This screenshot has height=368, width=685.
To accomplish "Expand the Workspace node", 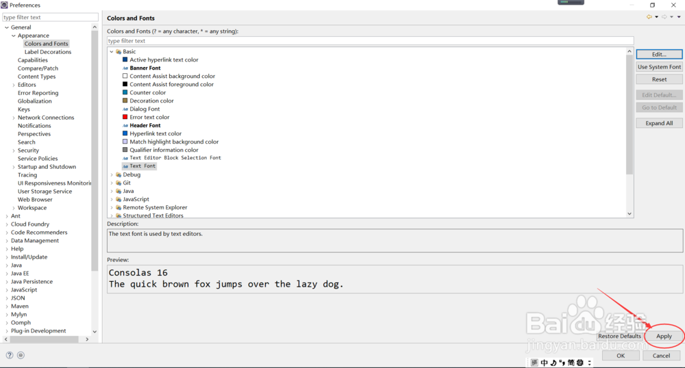I will point(14,208).
